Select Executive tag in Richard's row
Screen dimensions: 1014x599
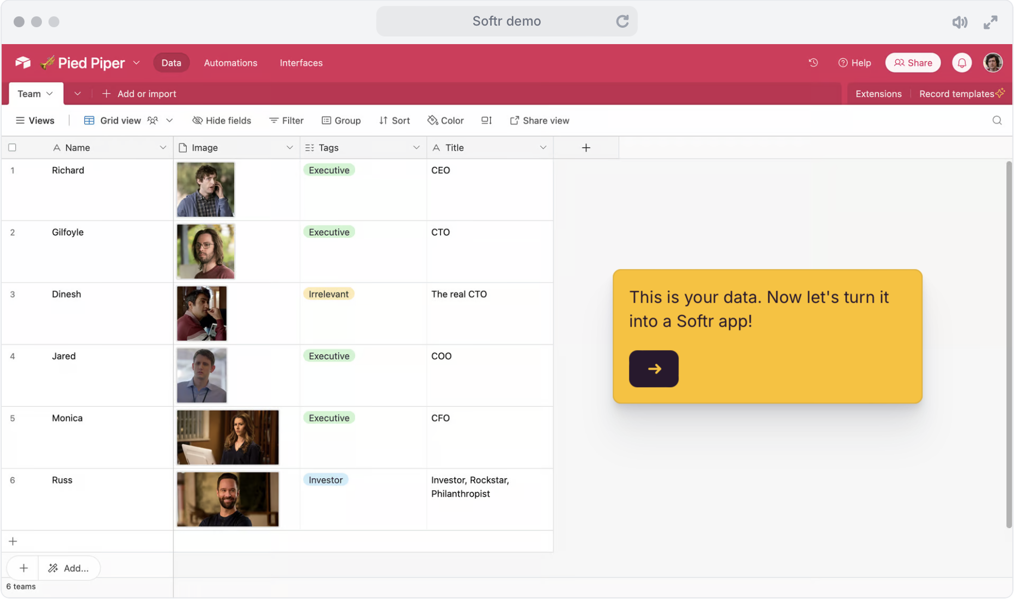[x=329, y=170]
